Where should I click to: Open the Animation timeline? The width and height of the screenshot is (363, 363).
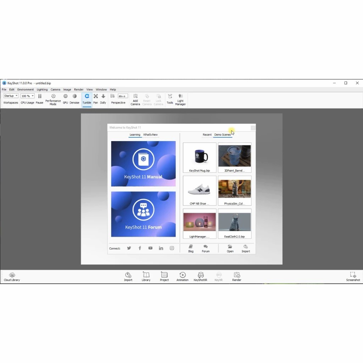pyautogui.click(x=183, y=277)
